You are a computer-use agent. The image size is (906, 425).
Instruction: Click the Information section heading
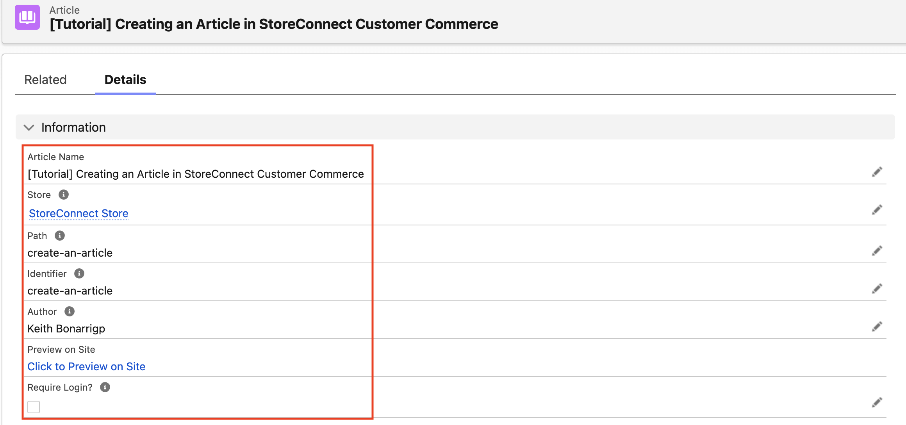pos(73,127)
